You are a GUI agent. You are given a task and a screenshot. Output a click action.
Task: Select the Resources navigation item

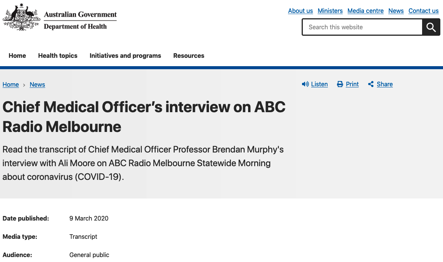click(188, 56)
